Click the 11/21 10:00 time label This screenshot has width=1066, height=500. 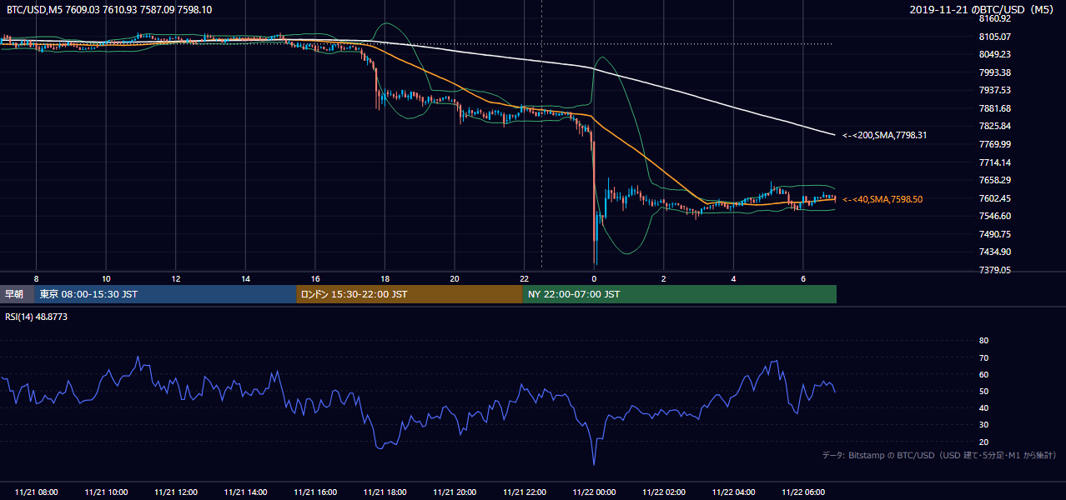click(x=107, y=492)
